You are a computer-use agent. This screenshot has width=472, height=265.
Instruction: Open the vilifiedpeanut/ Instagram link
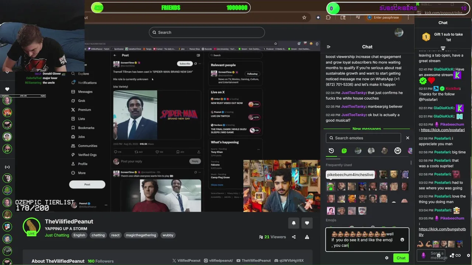218,261
